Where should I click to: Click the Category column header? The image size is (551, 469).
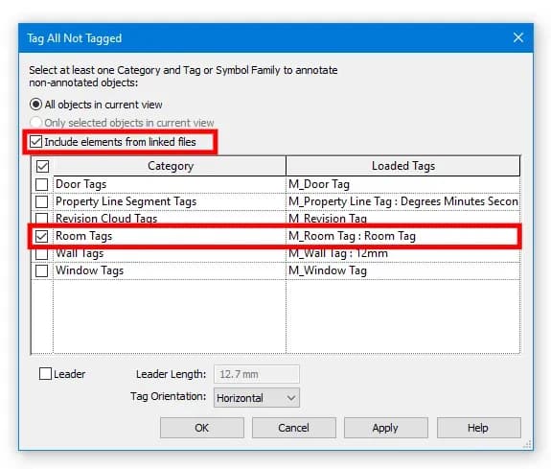171,166
